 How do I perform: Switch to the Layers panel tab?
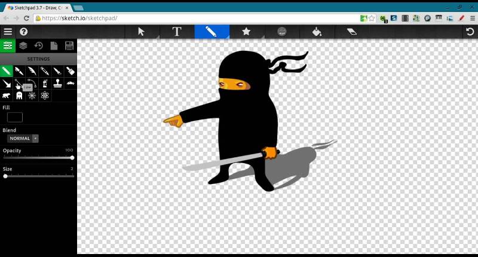pyautogui.click(x=23, y=46)
